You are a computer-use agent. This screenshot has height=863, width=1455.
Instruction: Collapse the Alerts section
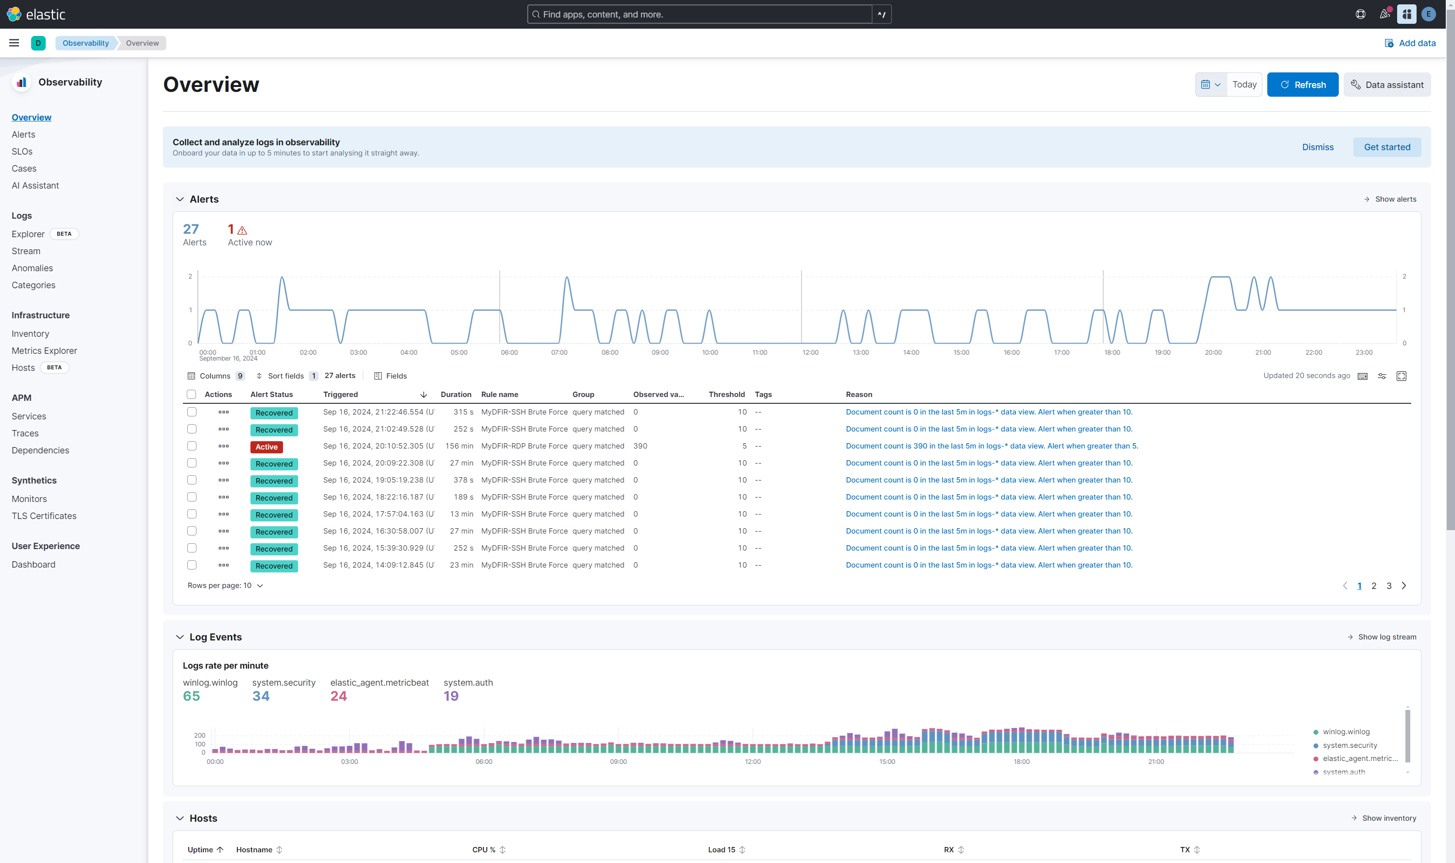(180, 199)
